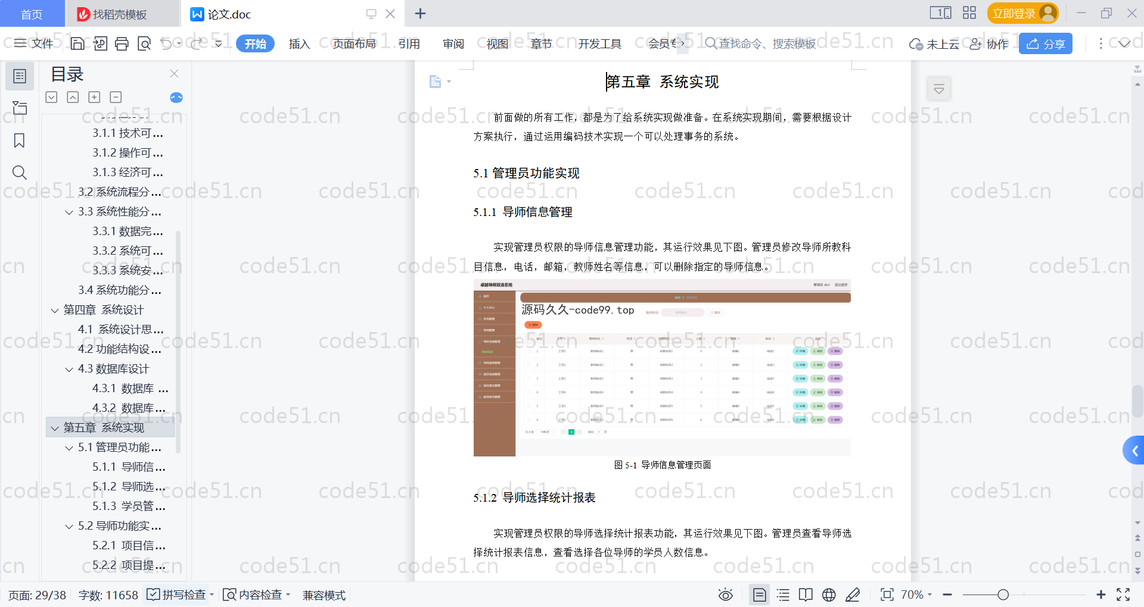Click the blue 分享 button
Screen dimensions: 1144x607
[1046, 43]
